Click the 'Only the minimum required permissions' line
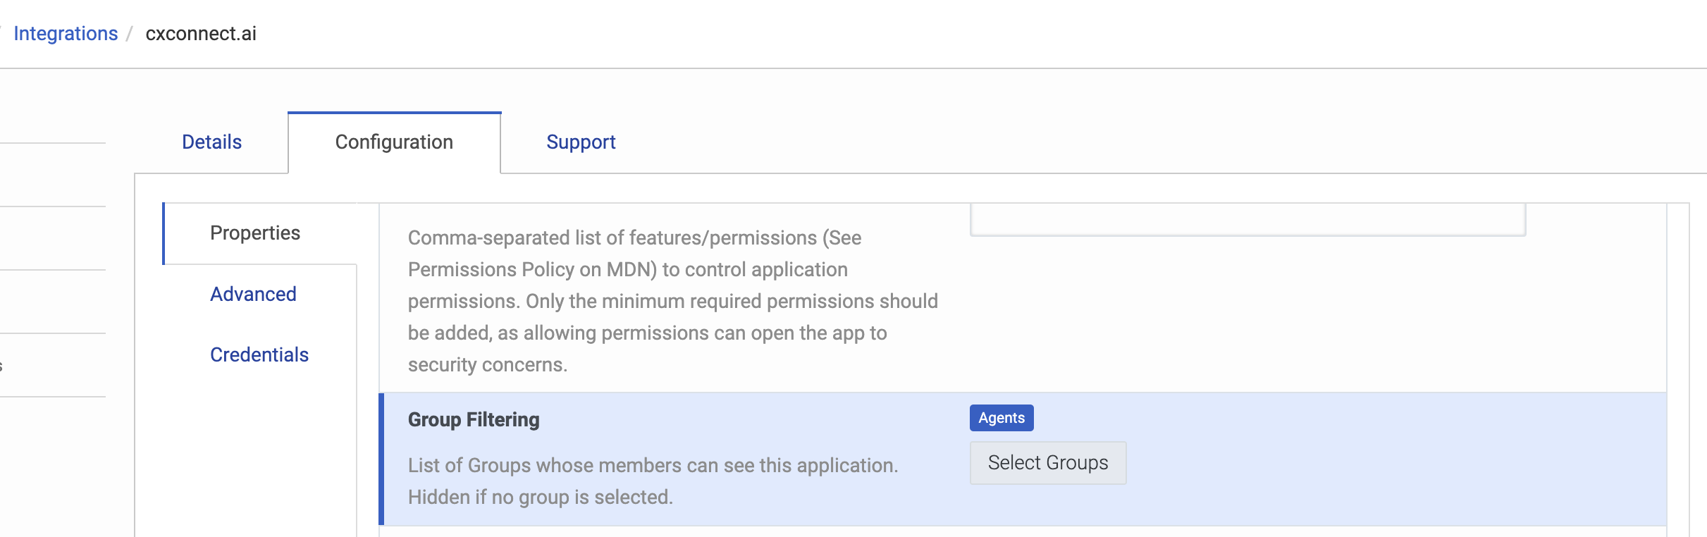This screenshot has height=537, width=1707. tap(732, 302)
